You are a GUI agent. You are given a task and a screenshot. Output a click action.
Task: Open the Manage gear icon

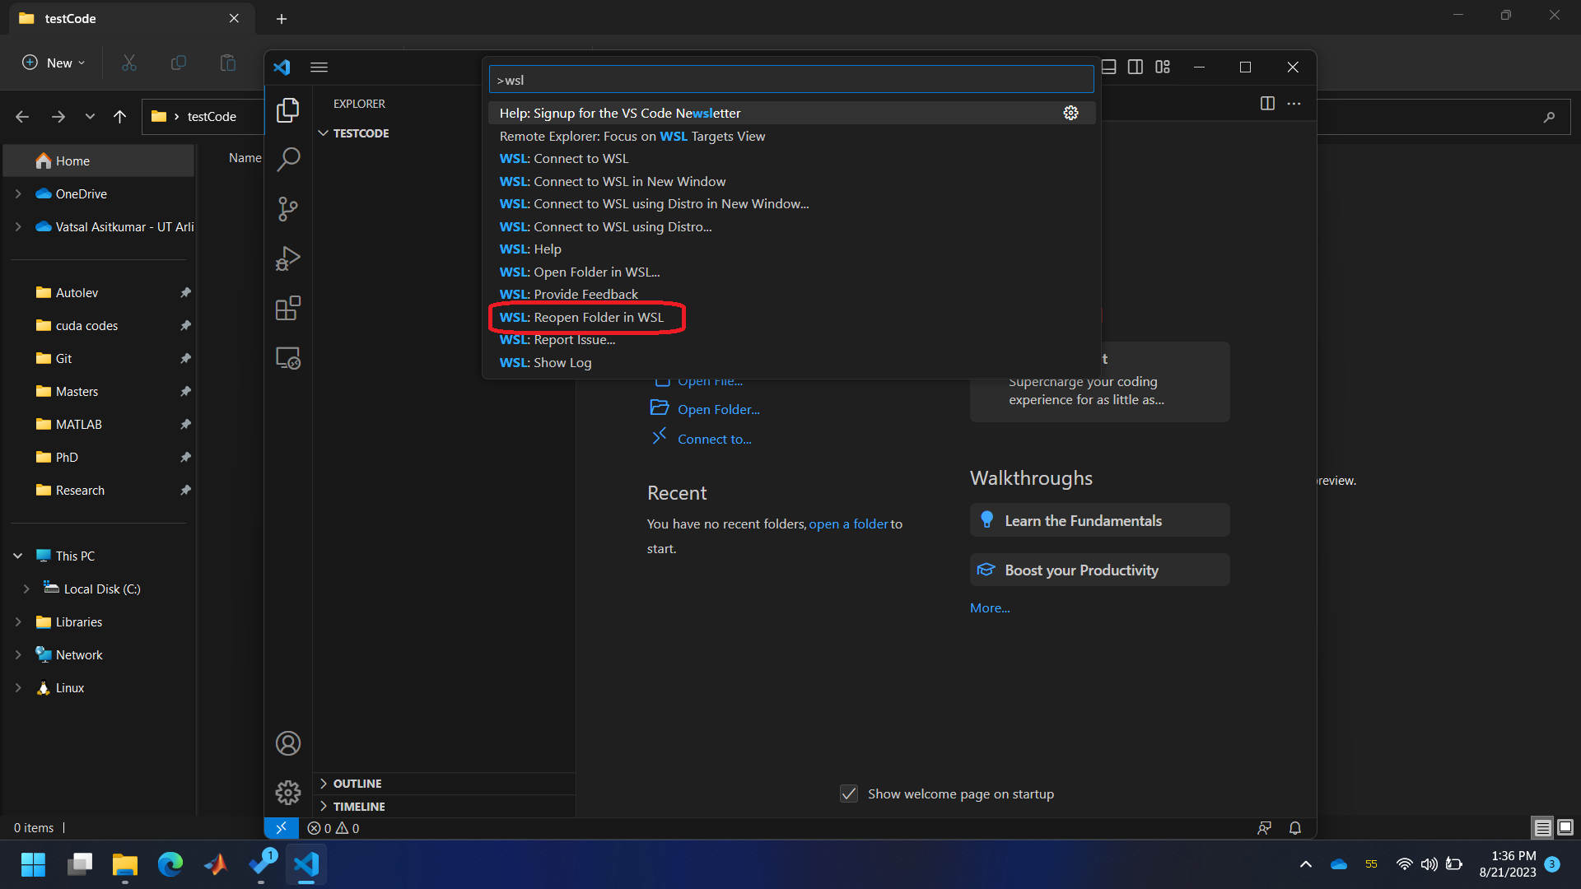[x=287, y=793]
